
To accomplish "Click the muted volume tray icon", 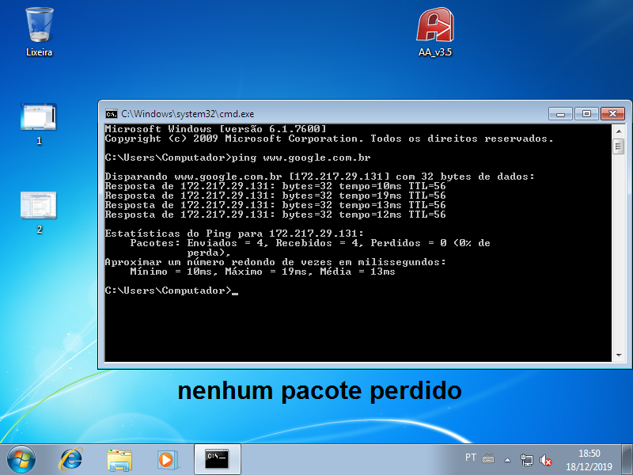I will pyautogui.click(x=546, y=460).
